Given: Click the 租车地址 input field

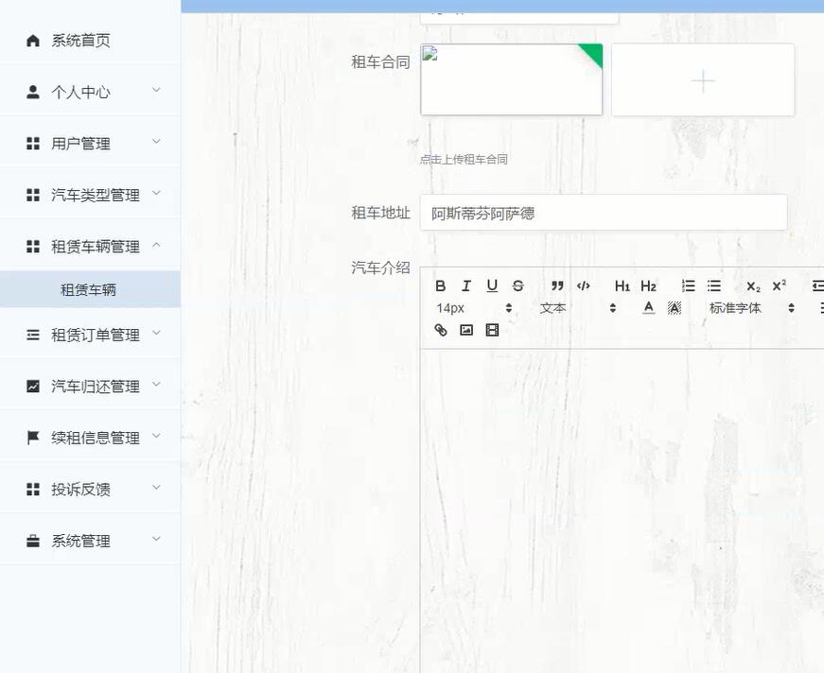Looking at the screenshot, I should pyautogui.click(x=604, y=213).
